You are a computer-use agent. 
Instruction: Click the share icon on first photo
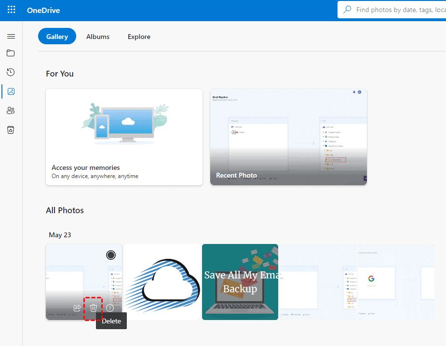pos(77,308)
